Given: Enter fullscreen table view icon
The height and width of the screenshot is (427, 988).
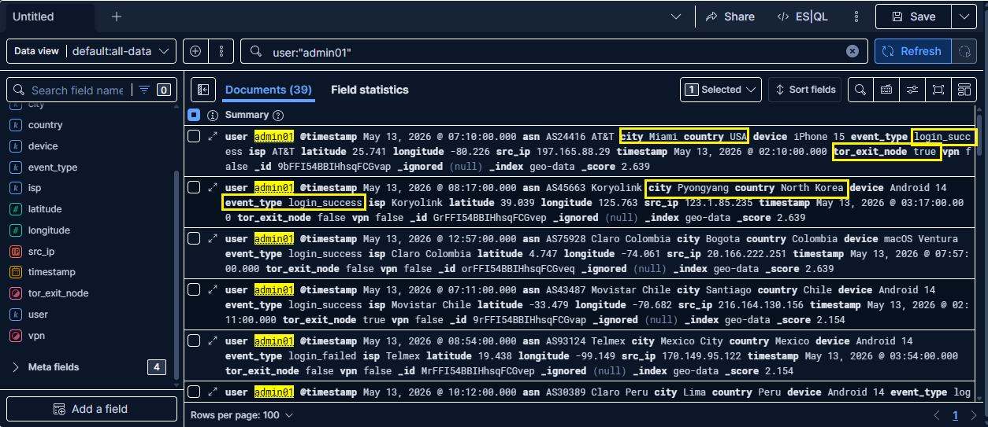Looking at the screenshot, I should (x=938, y=90).
